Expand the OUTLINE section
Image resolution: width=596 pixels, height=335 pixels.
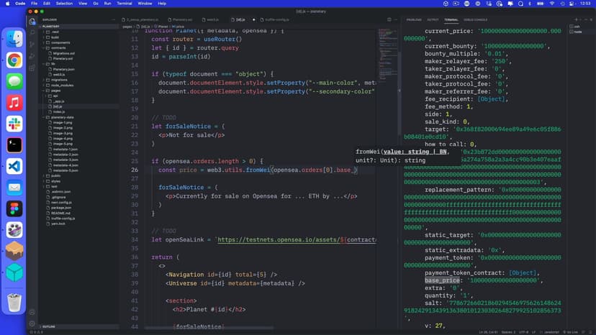(49, 326)
